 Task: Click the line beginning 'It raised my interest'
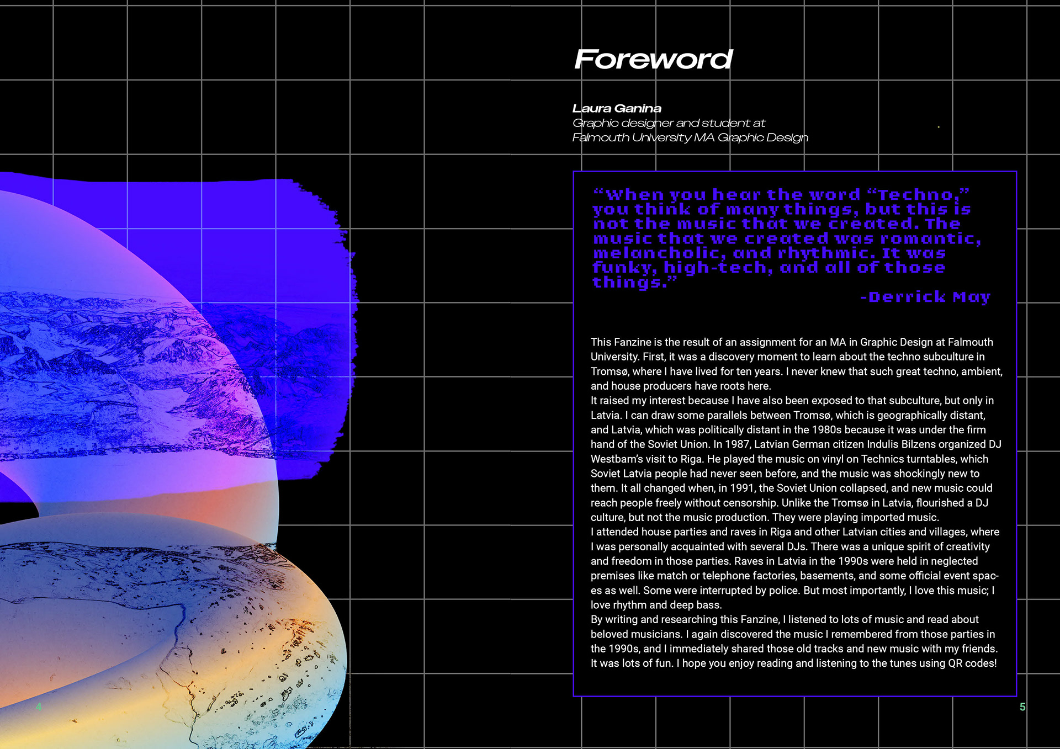(792, 401)
